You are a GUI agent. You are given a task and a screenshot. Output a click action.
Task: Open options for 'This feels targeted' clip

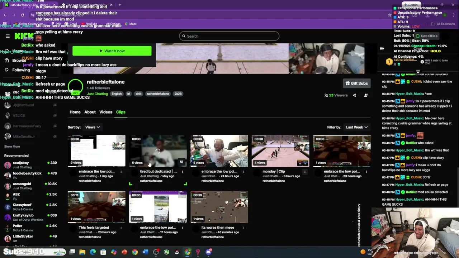pyautogui.click(x=121, y=228)
